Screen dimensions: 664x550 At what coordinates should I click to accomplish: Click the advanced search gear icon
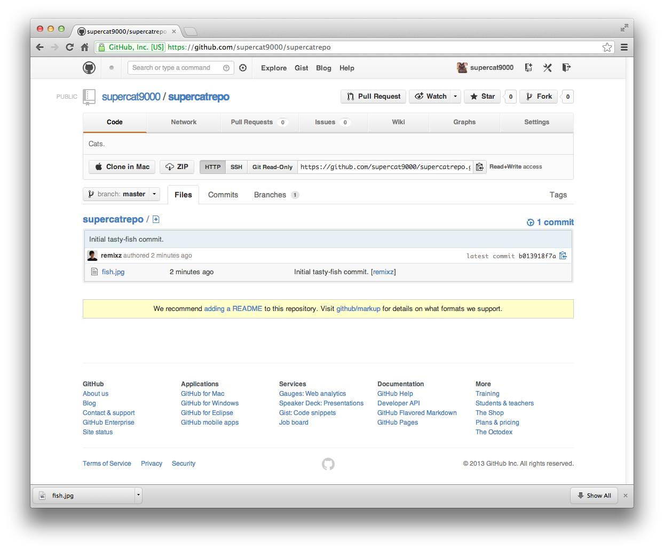click(243, 68)
